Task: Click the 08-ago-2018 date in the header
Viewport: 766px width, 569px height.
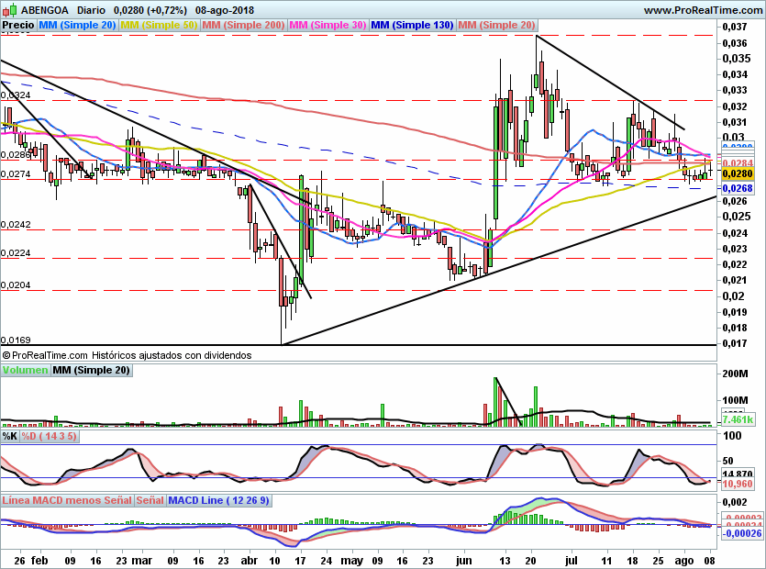Action: point(224,10)
